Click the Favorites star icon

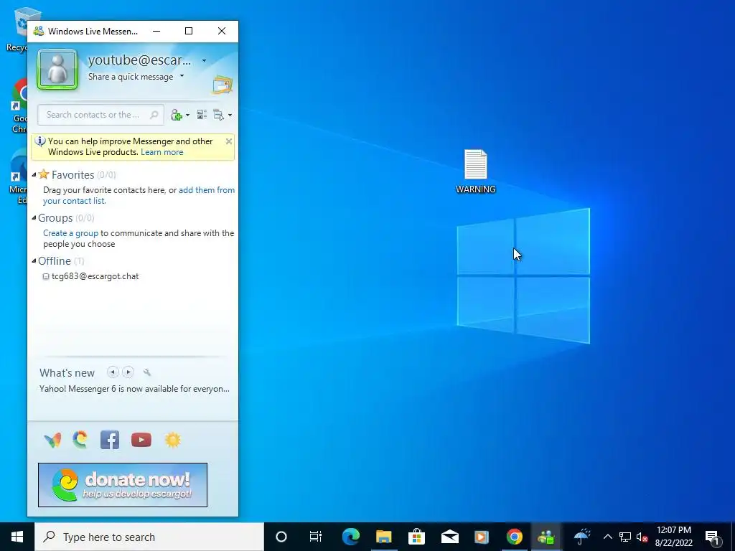click(x=44, y=174)
